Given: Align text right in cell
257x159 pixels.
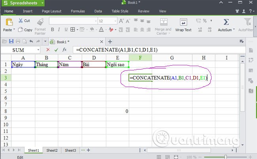Looking at the screenshot, I should pyautogui.click(x=149, y=30).
